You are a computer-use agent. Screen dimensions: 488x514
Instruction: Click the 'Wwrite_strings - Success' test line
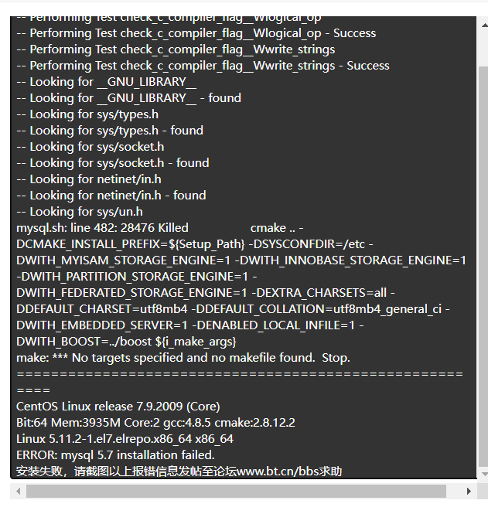click(203, 66)
